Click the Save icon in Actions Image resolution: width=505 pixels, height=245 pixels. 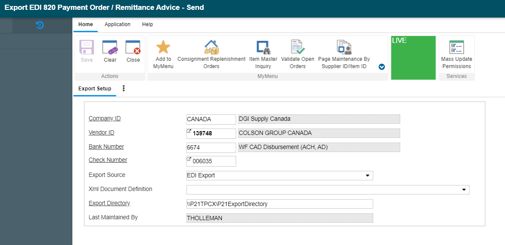pos(87,48)
